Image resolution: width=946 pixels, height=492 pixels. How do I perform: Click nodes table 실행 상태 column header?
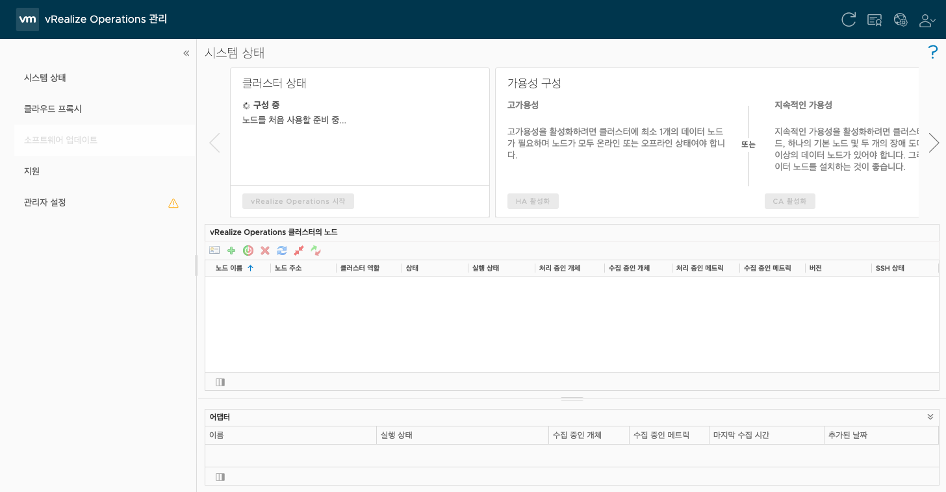tap(501, 268)
